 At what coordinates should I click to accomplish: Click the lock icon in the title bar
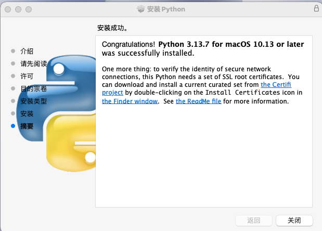tap(316, 9)
